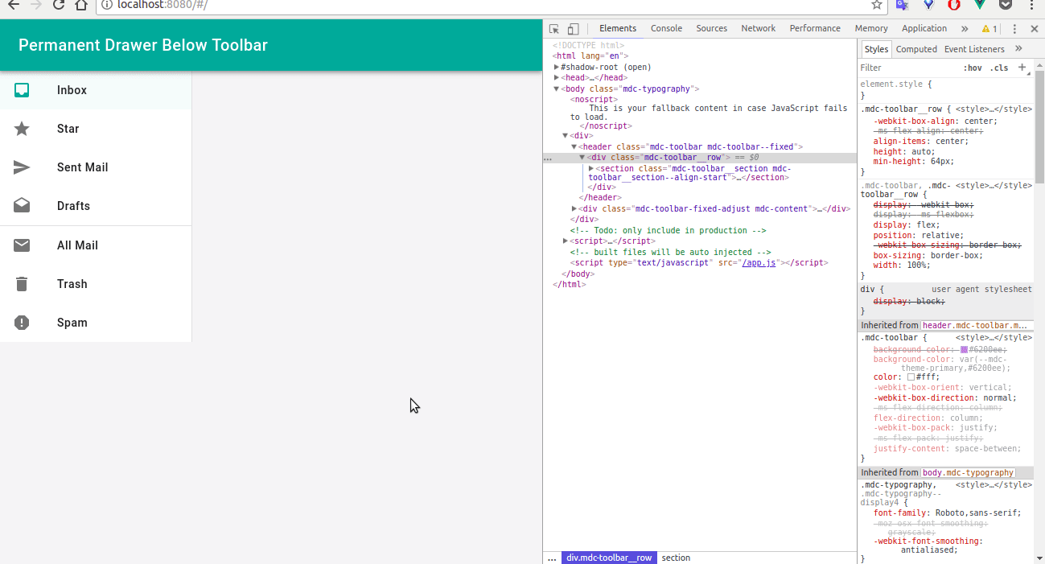Open the Google Translate extension icon

point(903,5)
